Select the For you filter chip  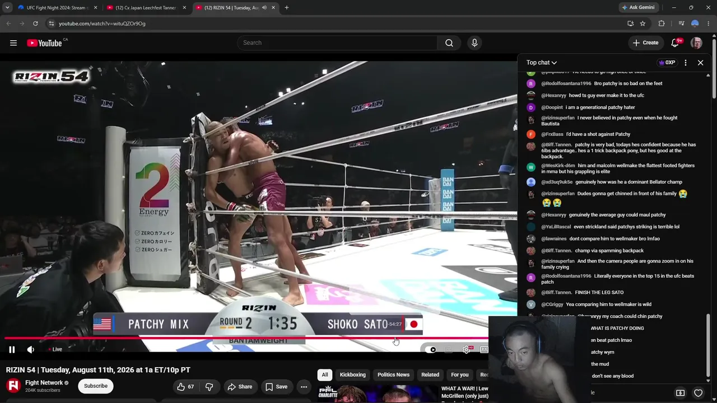(460, 375)
